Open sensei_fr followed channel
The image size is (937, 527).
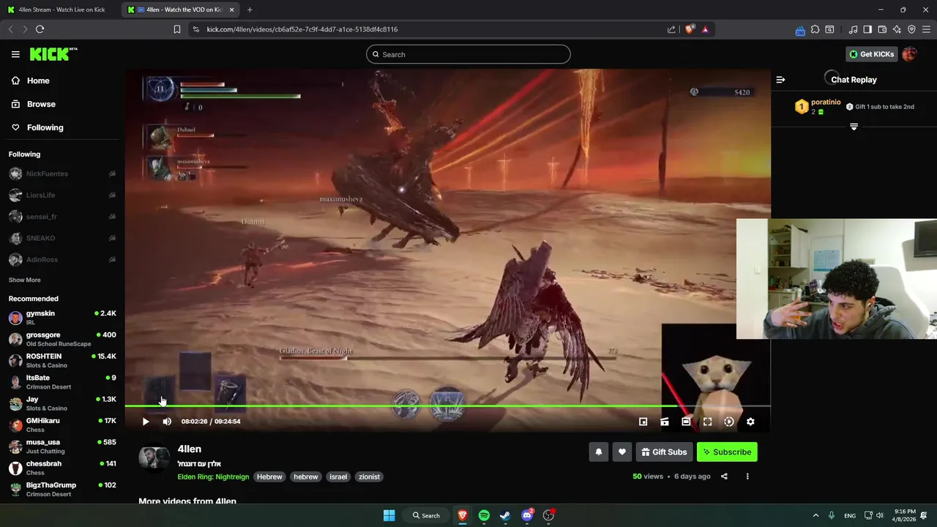62,217
